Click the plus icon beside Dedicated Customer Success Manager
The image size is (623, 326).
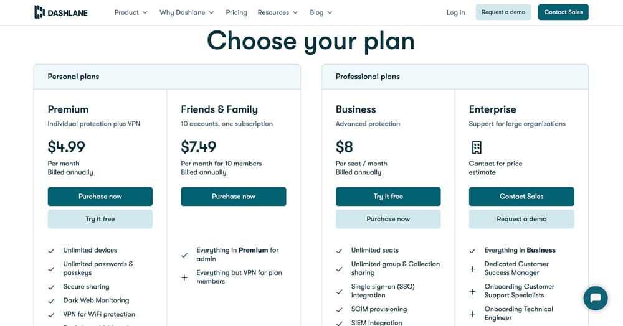click(x=472, y=268)
